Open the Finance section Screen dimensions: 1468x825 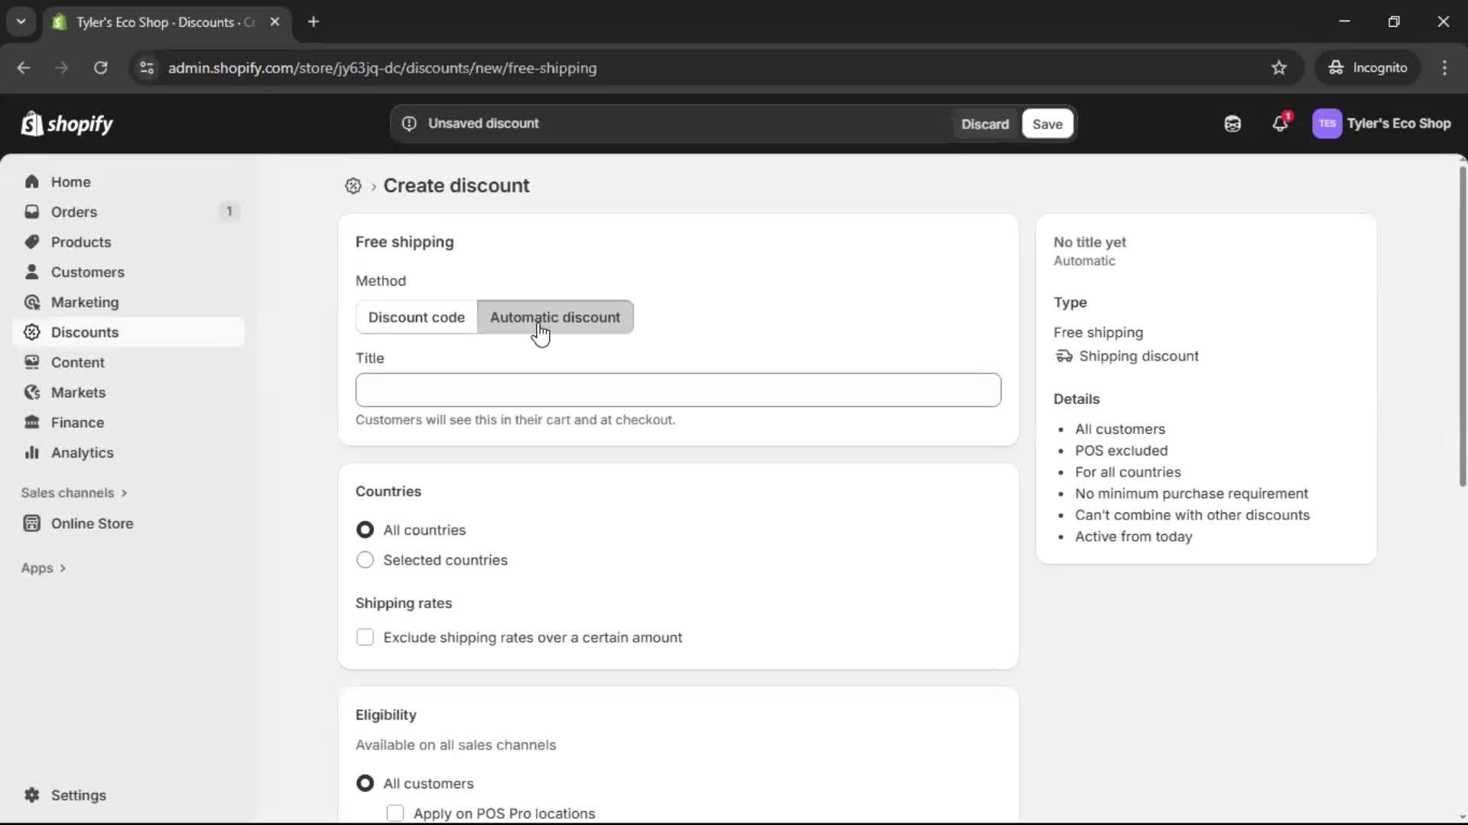pyautogui.click(x=76, y=422)
